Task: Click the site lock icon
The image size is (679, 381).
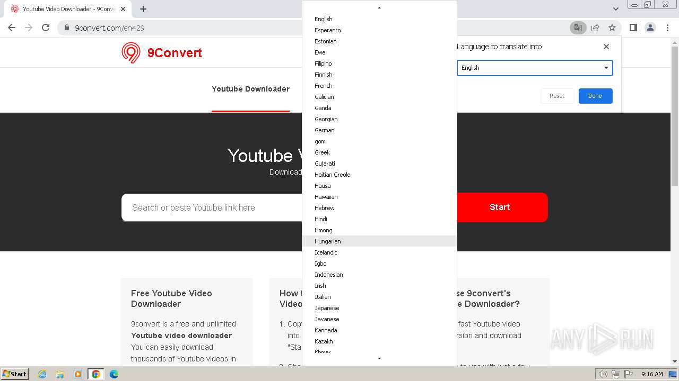Action: coord(67,28)
